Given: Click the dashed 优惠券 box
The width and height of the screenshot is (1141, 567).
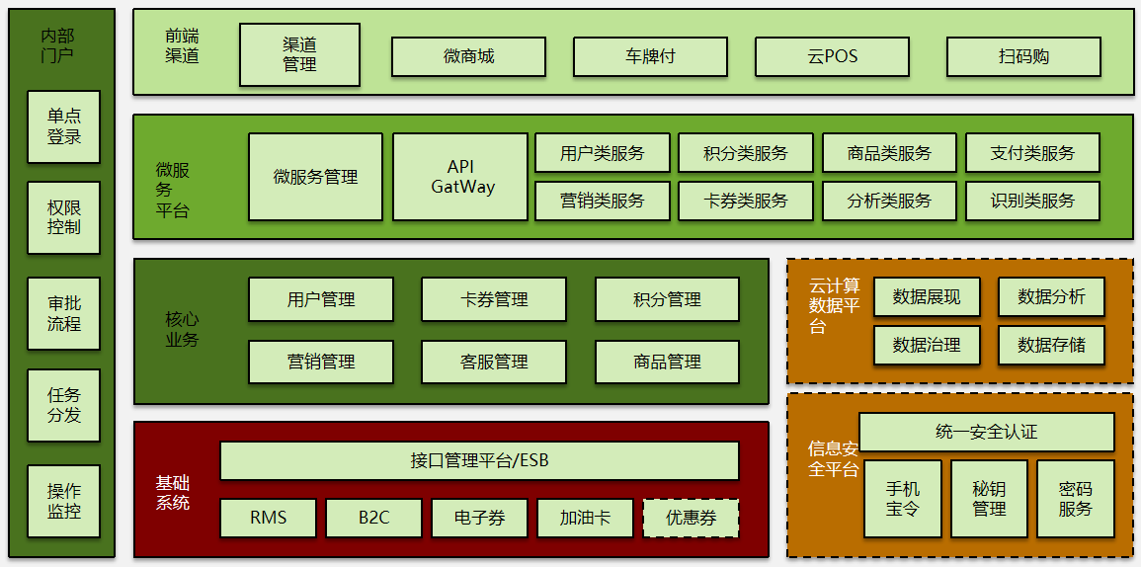Looking at the screenshot, I should [x=691, y=518].
